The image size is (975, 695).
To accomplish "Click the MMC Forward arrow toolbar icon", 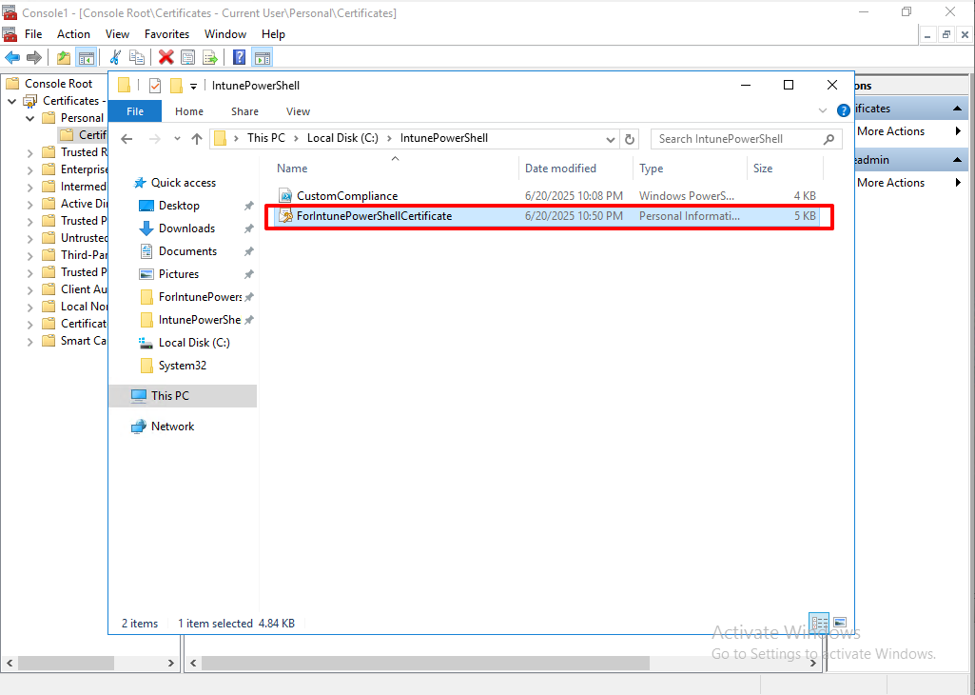I will 34,58.
